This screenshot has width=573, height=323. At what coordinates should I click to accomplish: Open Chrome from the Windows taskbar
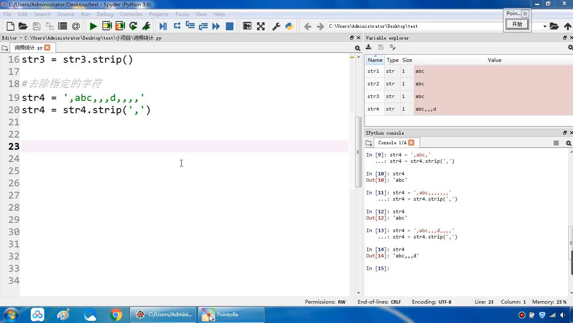pos(116,315)
